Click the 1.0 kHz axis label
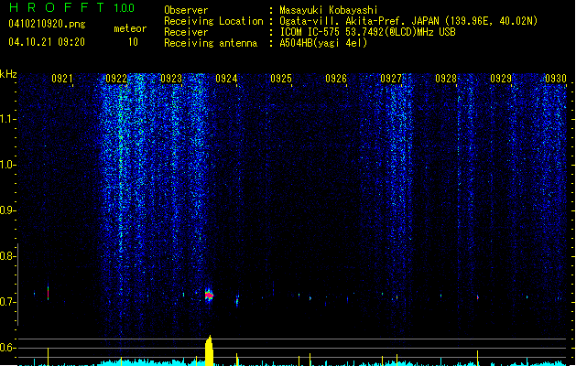Image resolution: width=576 pixels, height=366 pixels. tap(7, 165)
